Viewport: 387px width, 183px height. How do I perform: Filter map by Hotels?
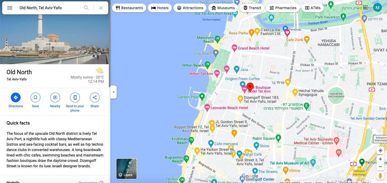pos(160,8)
